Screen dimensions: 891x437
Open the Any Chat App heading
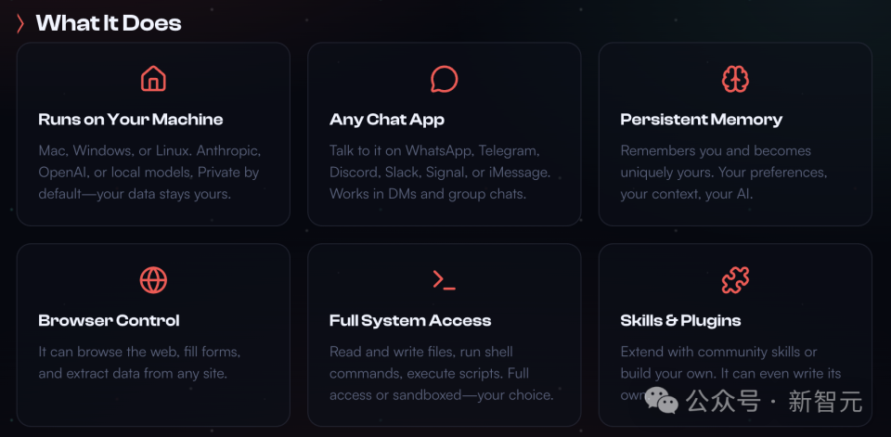pos(387,120)
